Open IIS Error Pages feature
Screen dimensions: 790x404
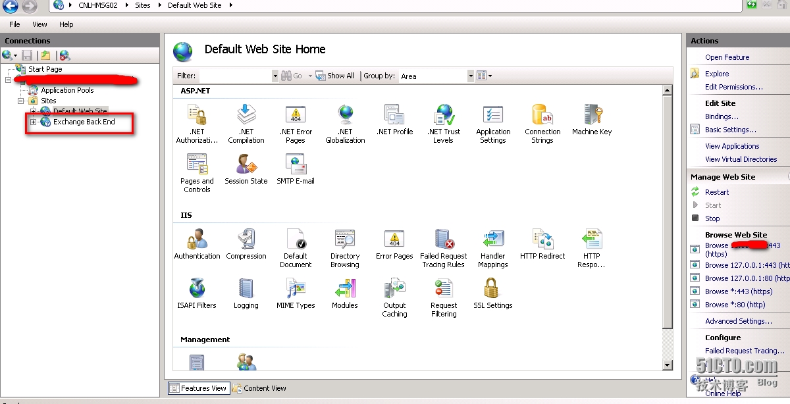(394, 244)
